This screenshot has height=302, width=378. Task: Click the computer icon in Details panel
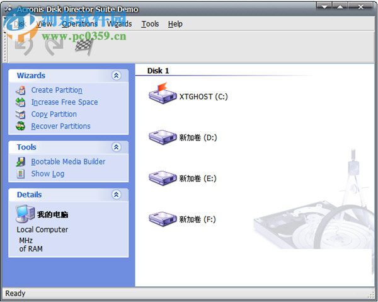click(25, 214)
